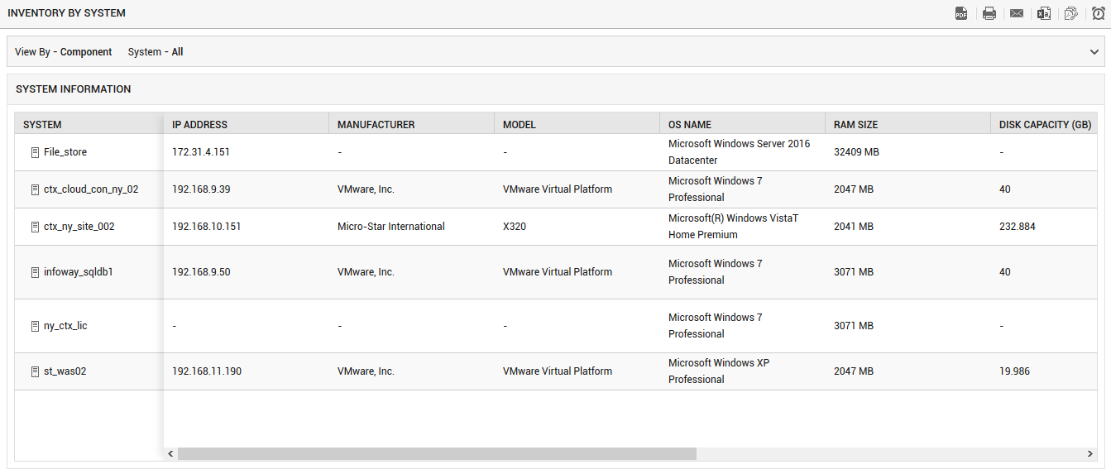
Task: Email the inventory report via envelope icon
Action: 1017,13
